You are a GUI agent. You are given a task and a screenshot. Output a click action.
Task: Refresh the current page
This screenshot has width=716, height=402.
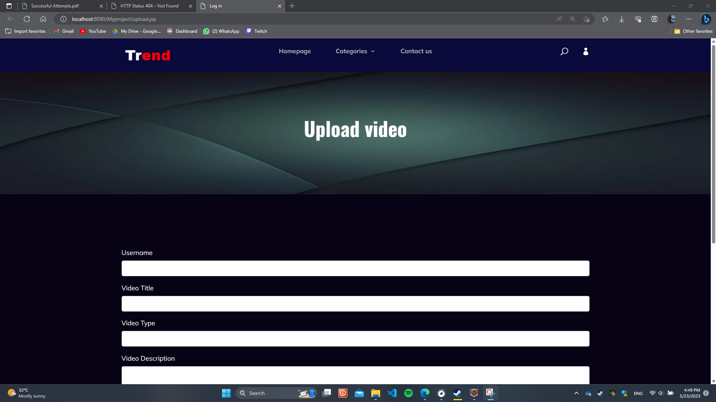26,19
